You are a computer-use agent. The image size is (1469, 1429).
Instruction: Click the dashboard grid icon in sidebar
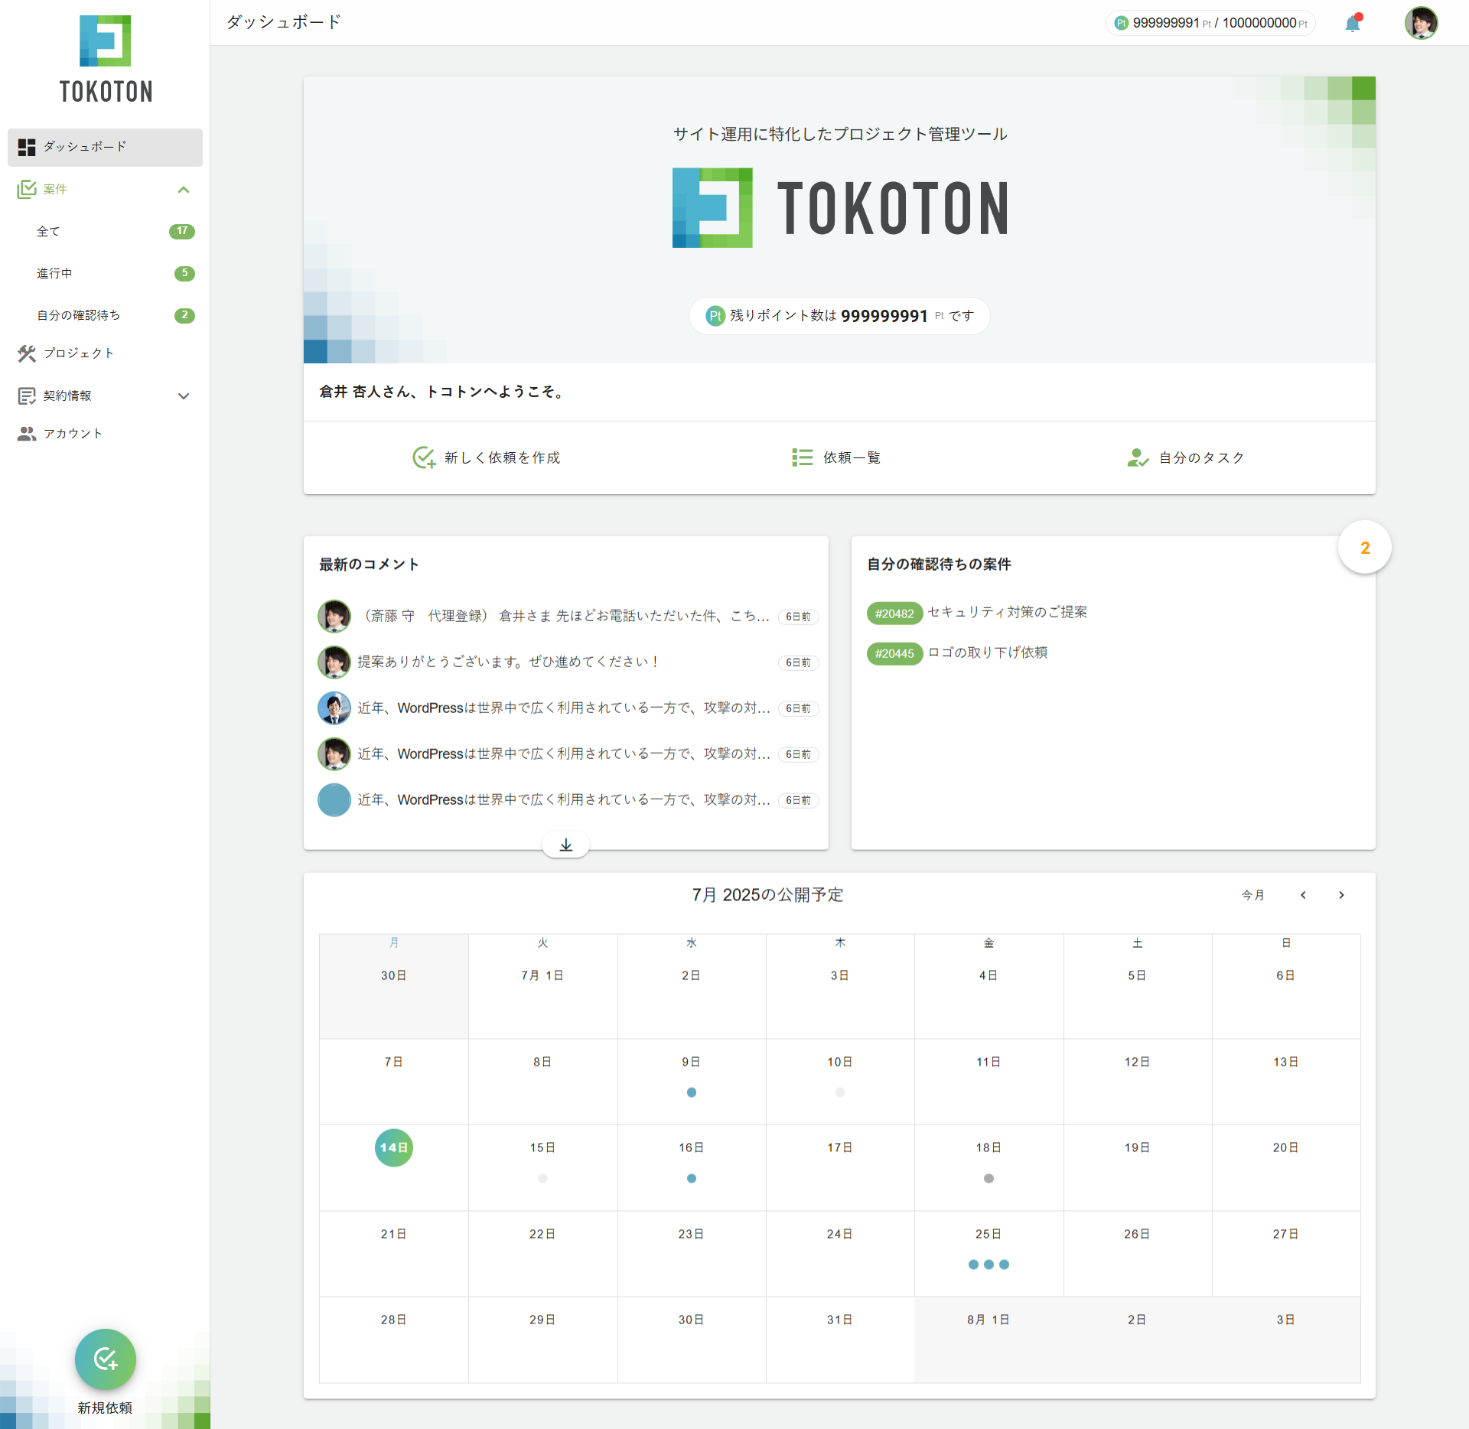click(x=27, y=147)
